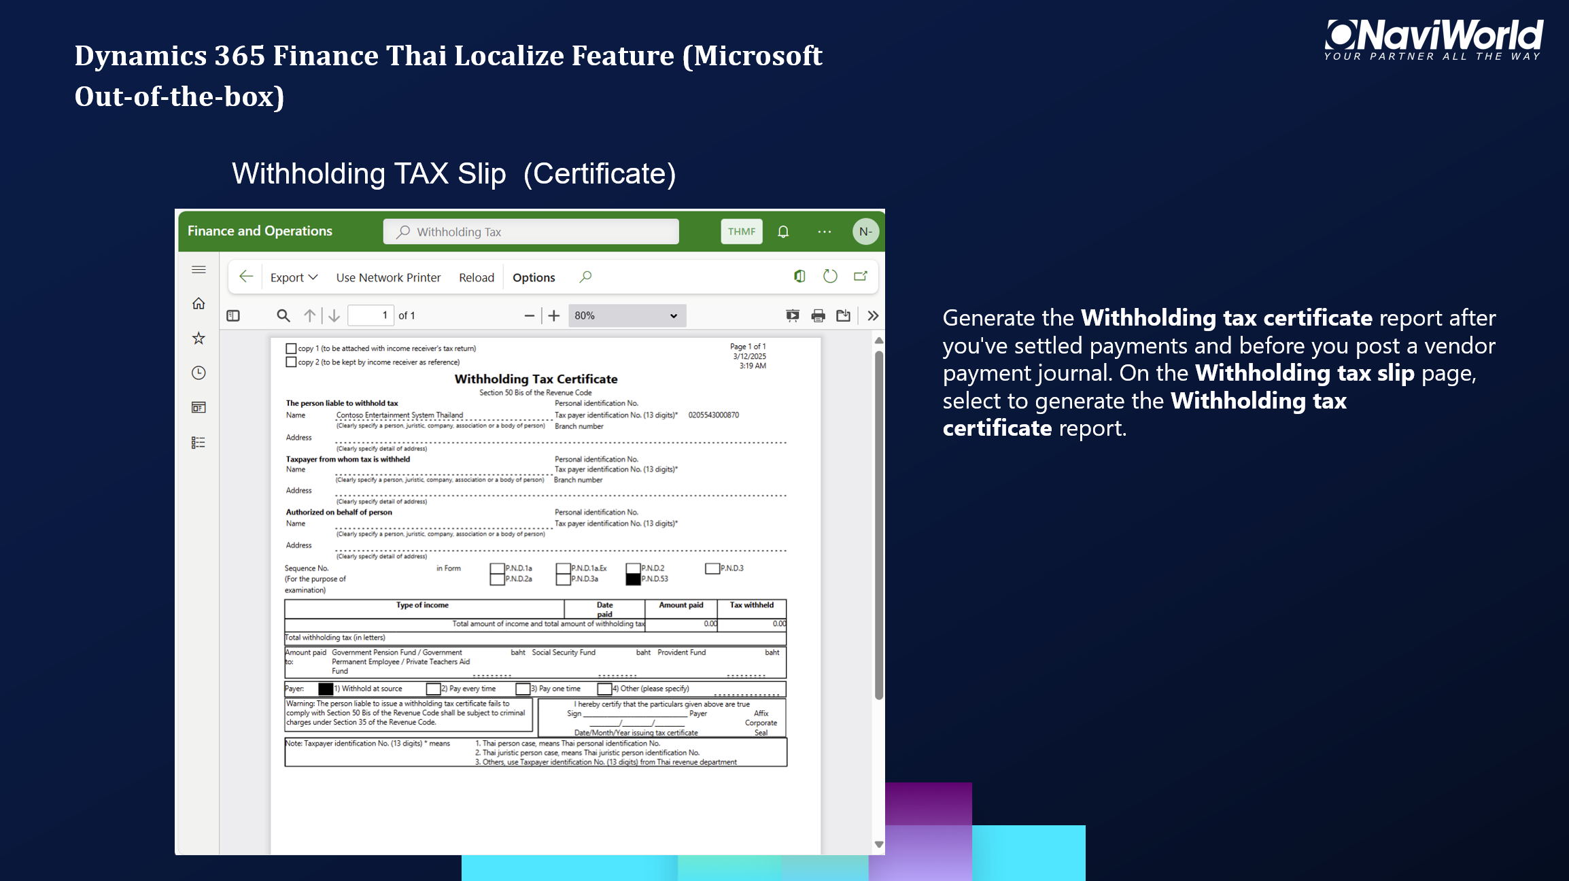Image resolution: width=1569 pixels, height=881 pixels.
Task: Click the report vertical scrollbar thumb
Action: (x=879, y=525)
